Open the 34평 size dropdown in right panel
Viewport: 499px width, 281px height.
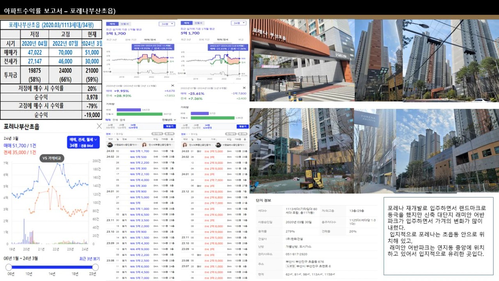(239, 23)
